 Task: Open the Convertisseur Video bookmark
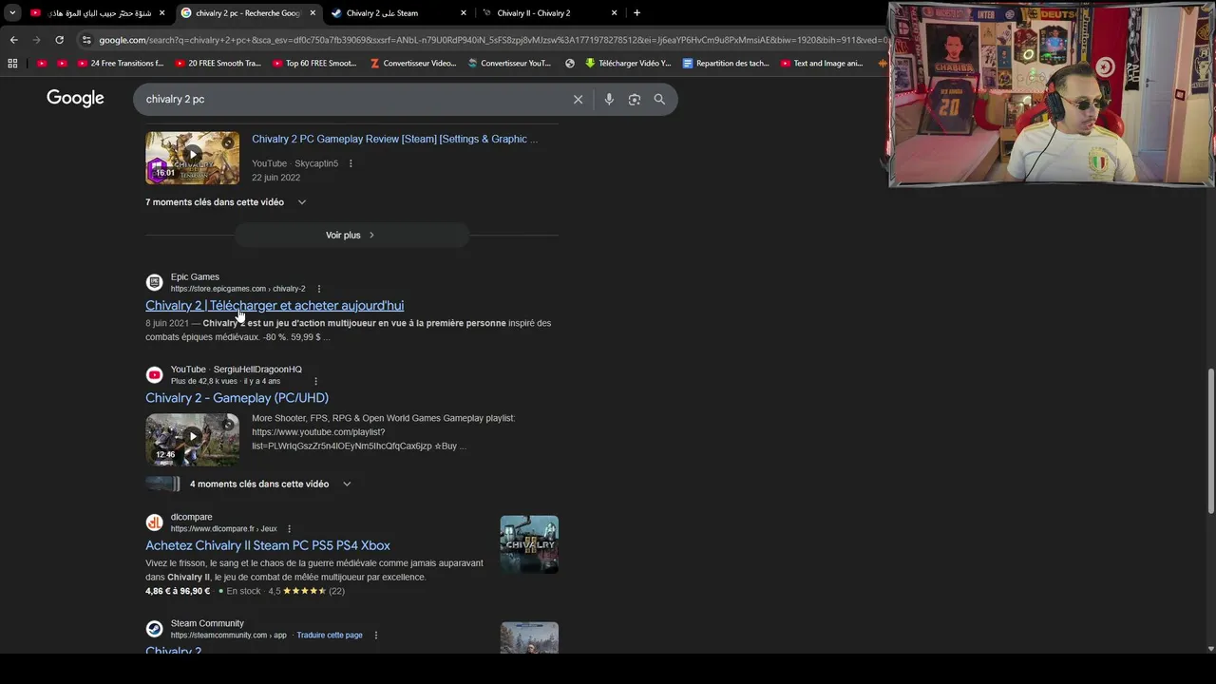413,64
